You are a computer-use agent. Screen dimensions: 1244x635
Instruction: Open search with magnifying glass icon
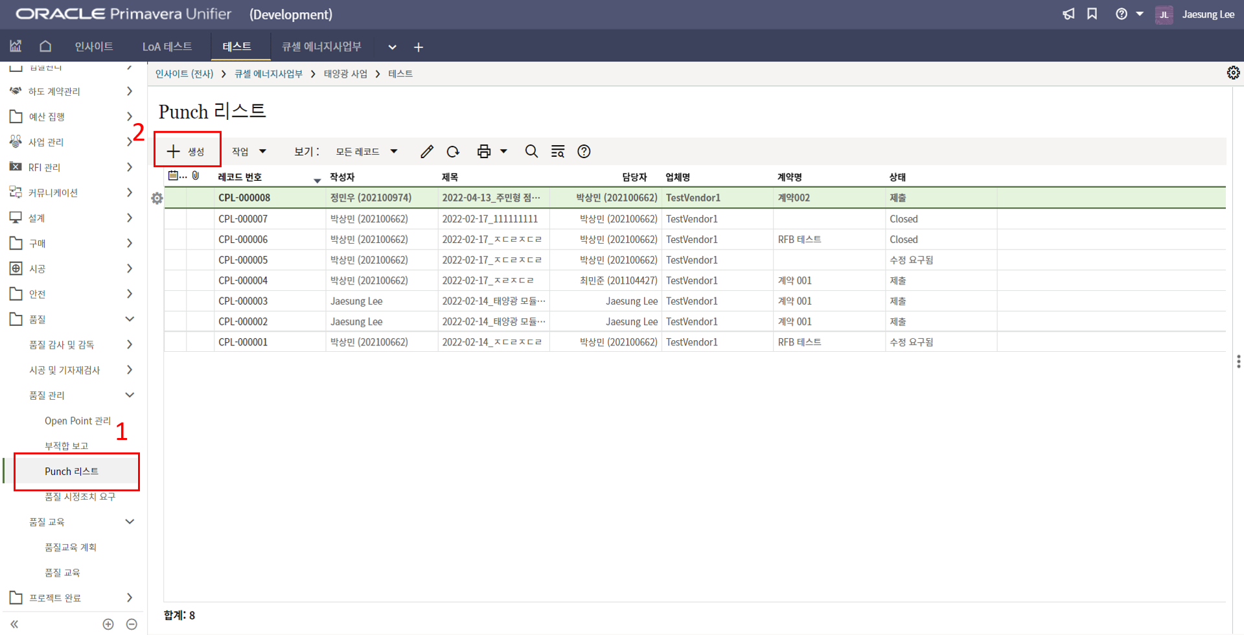click(x=531, y=152)
